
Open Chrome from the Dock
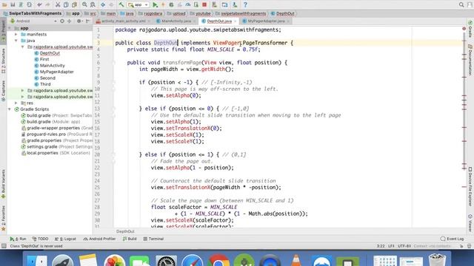click(218, 260)
